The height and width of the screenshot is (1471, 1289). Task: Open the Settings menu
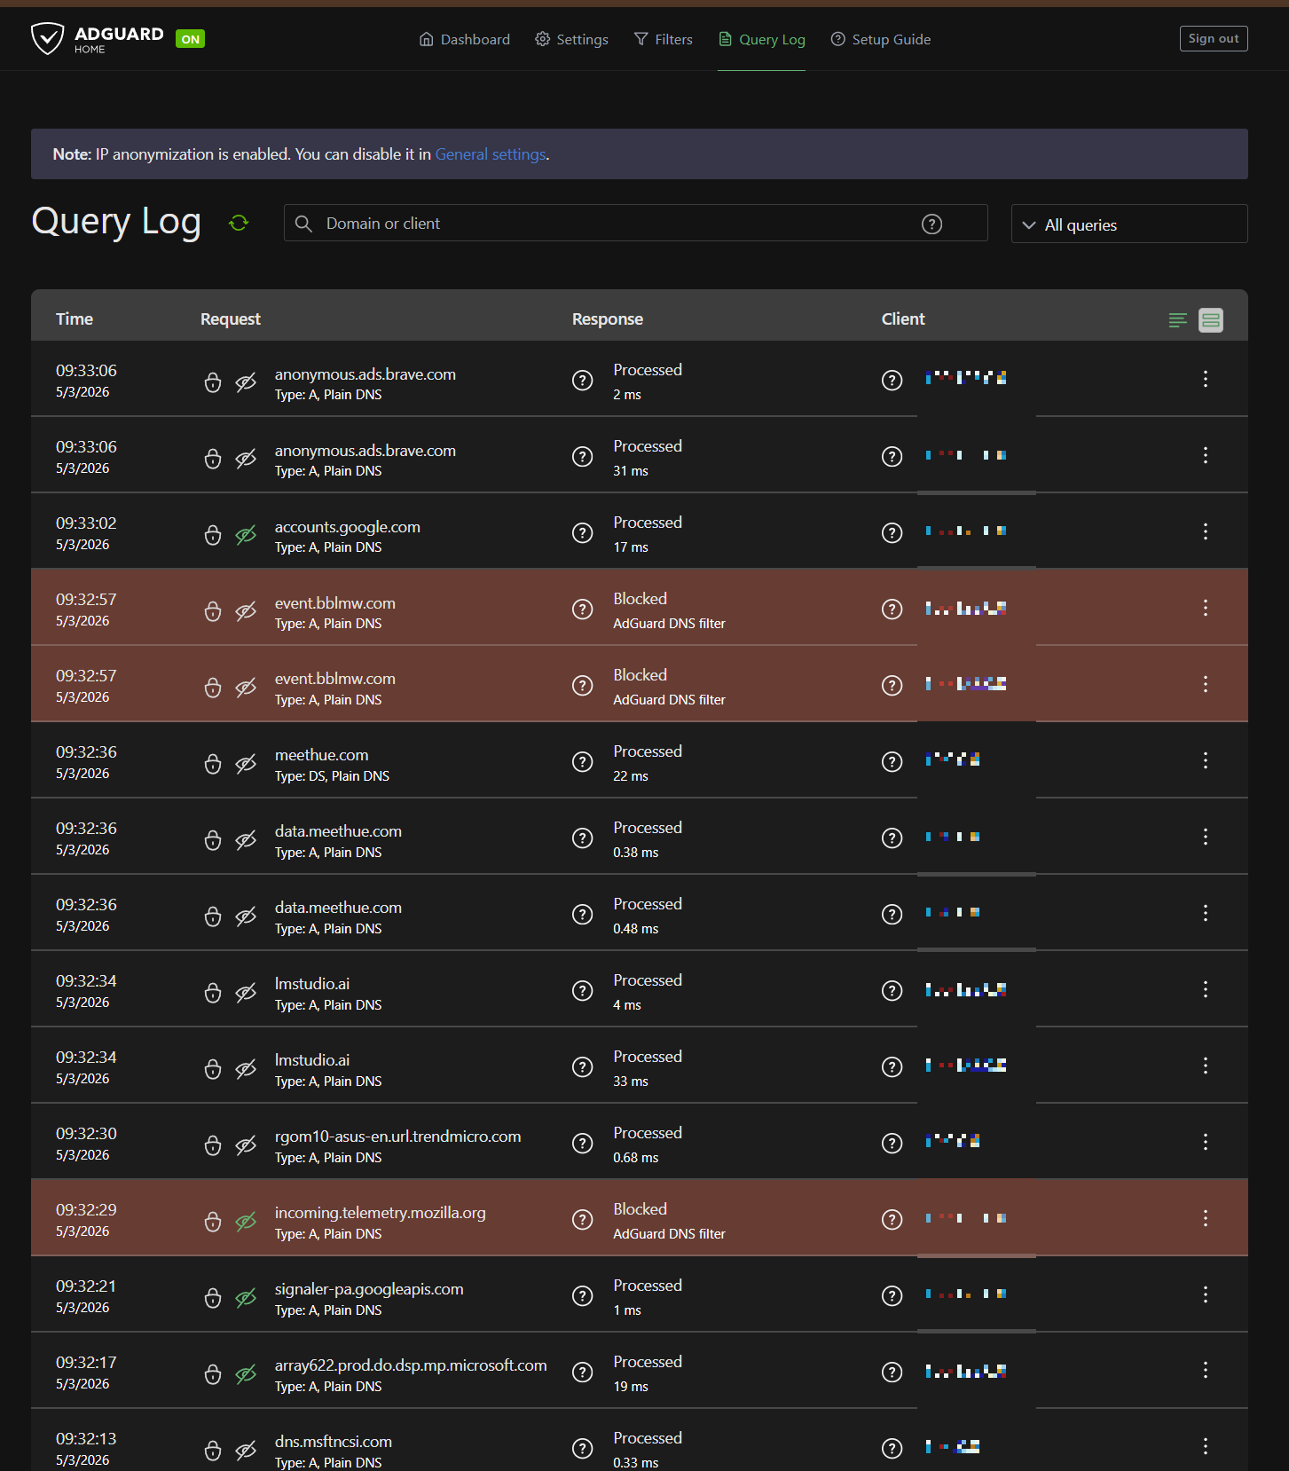[571, 39]
